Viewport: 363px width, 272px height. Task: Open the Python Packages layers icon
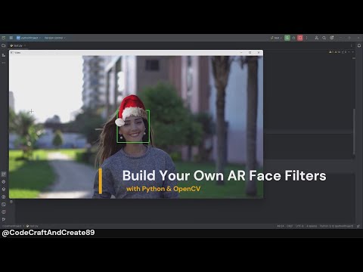(4, 189)
